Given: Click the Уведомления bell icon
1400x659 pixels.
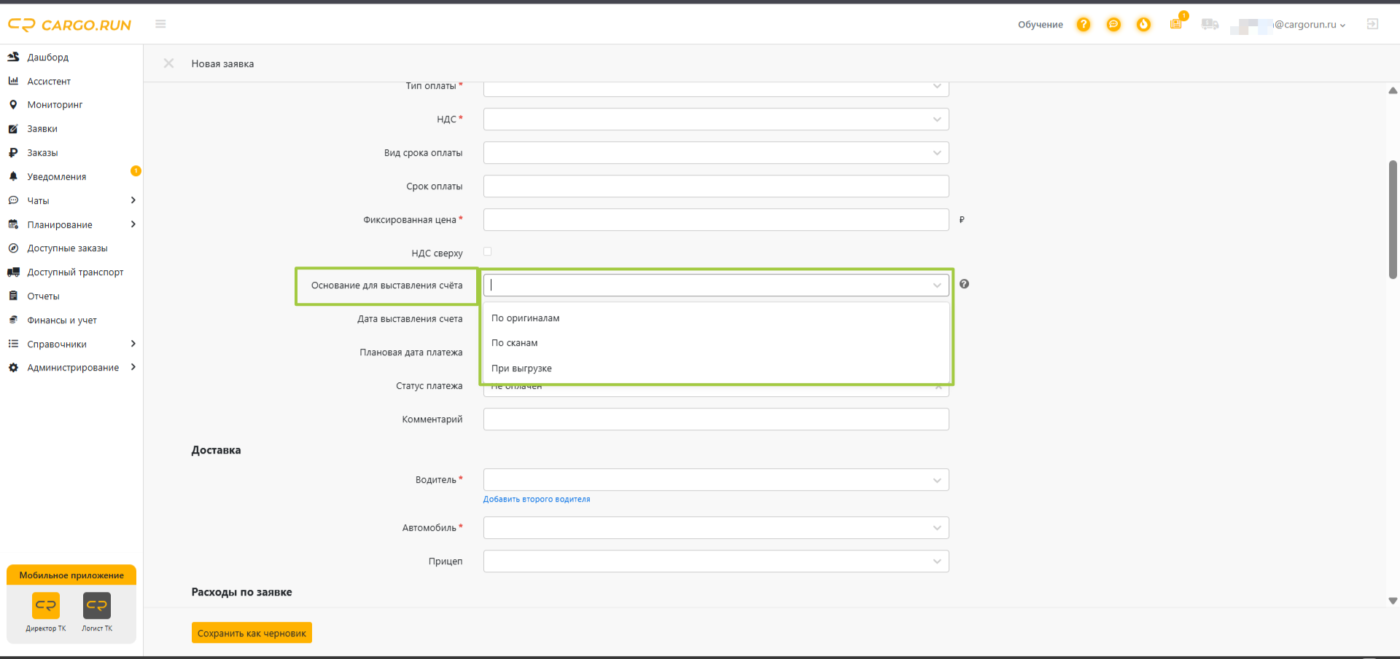Looking at the screenshot, I should 13,176.
